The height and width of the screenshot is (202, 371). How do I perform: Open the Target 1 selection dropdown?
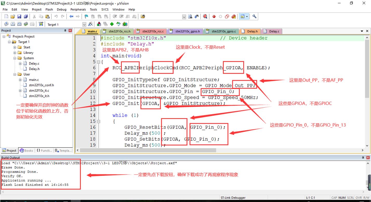coord(84,25)
